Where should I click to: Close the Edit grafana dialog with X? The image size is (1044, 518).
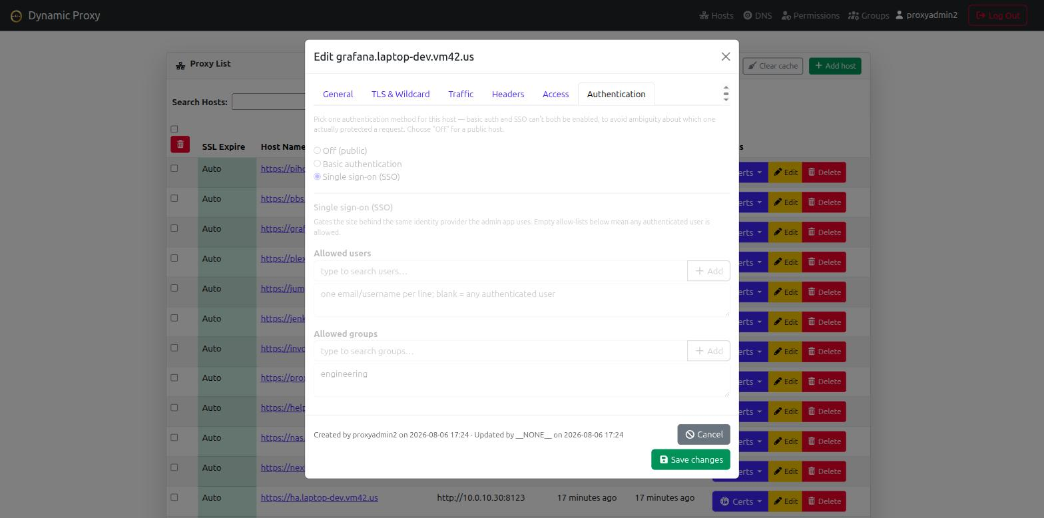coord(726,57)
